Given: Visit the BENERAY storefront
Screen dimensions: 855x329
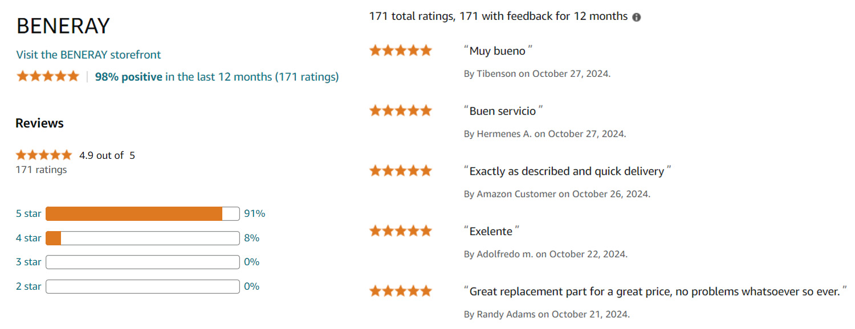Looking at the screenshot, I should pos(88,55).
